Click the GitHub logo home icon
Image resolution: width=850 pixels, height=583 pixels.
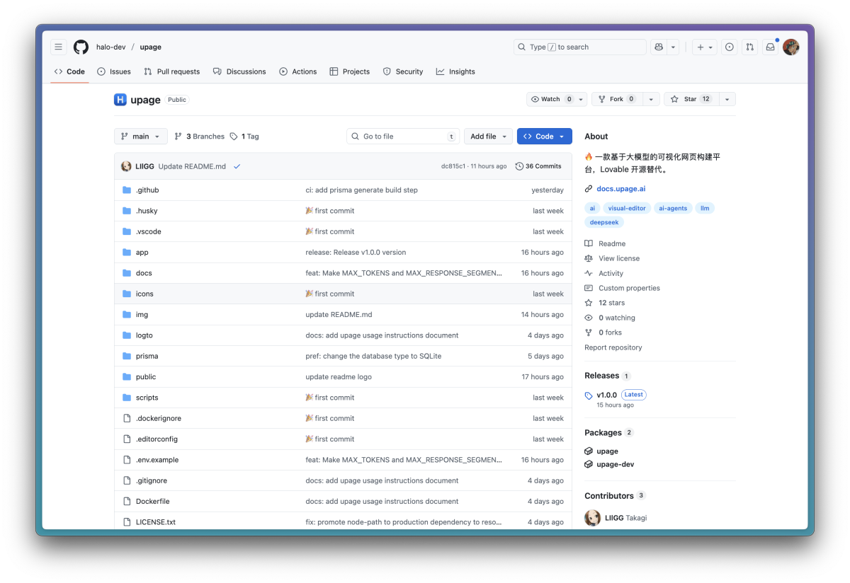[x=81, y=47]
